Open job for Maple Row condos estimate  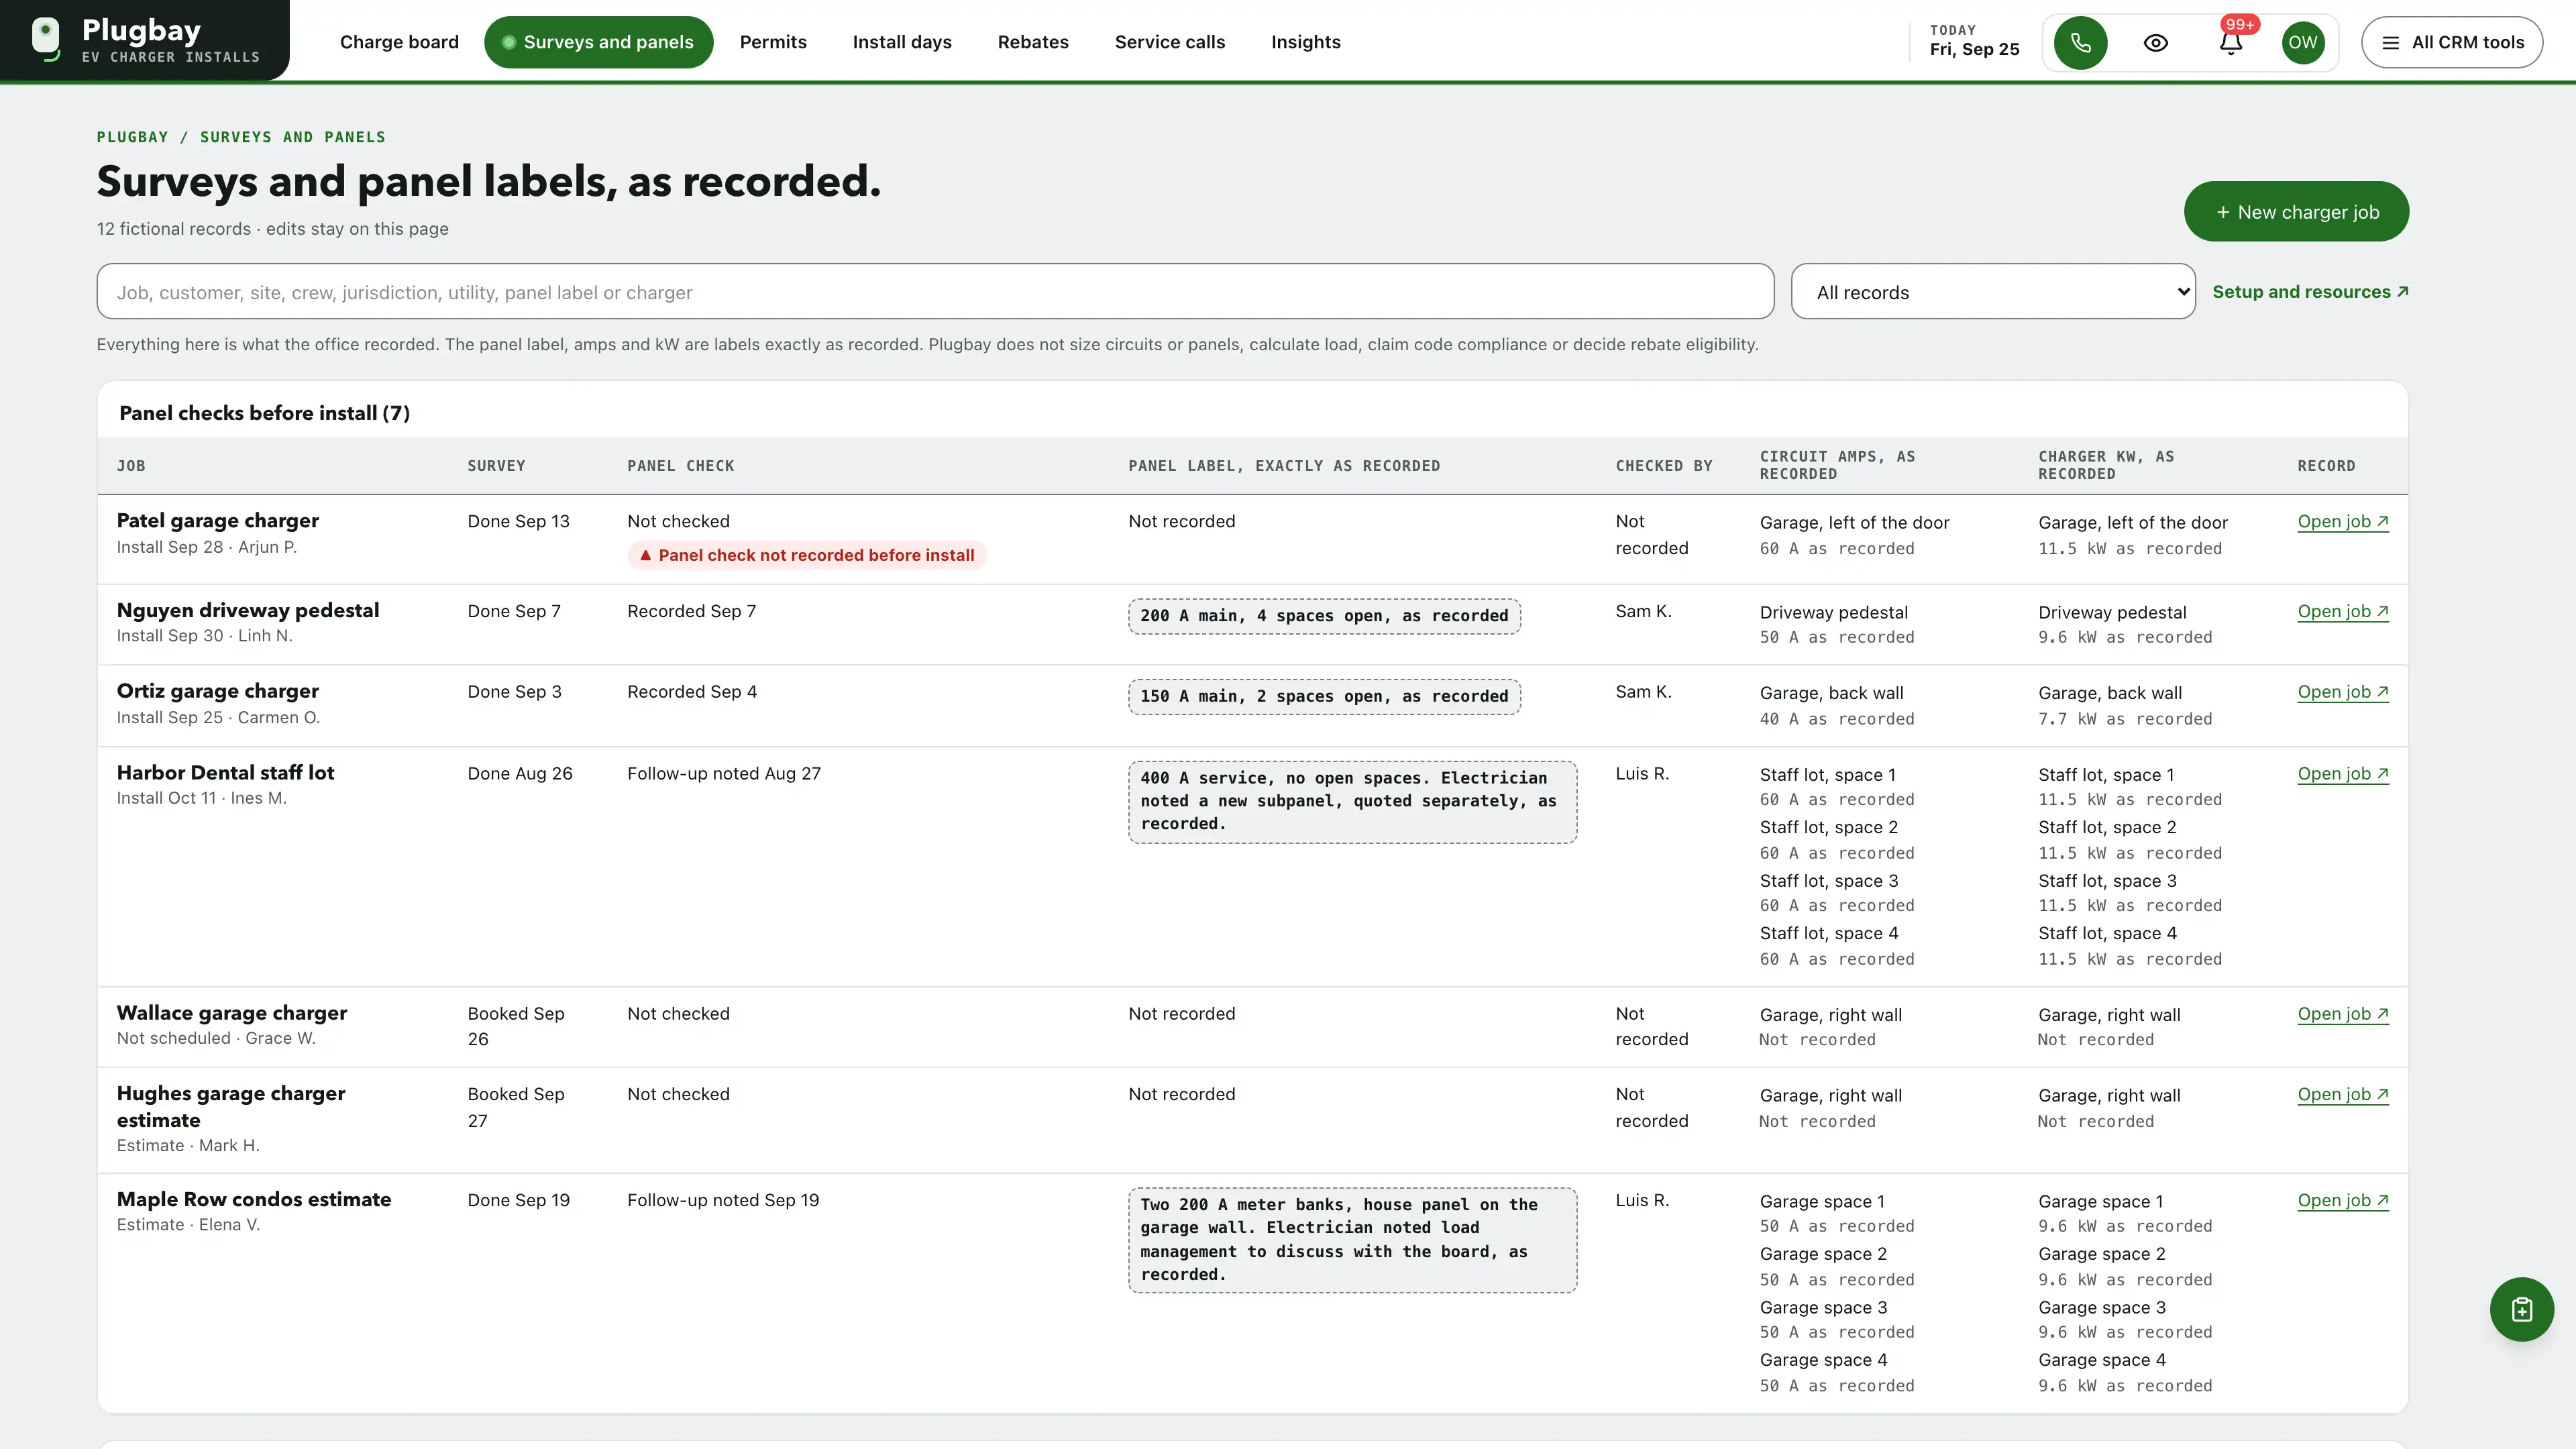tap(2342, 1201)
